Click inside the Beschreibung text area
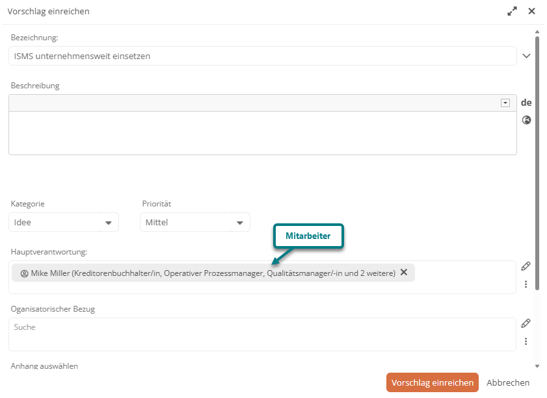This screenshot has height=398, width=547. coord(262,132)
